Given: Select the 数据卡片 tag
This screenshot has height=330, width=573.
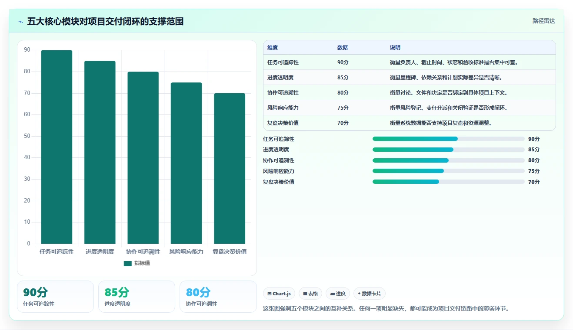Looking at the screenshot, I should (x=369, y=294).
